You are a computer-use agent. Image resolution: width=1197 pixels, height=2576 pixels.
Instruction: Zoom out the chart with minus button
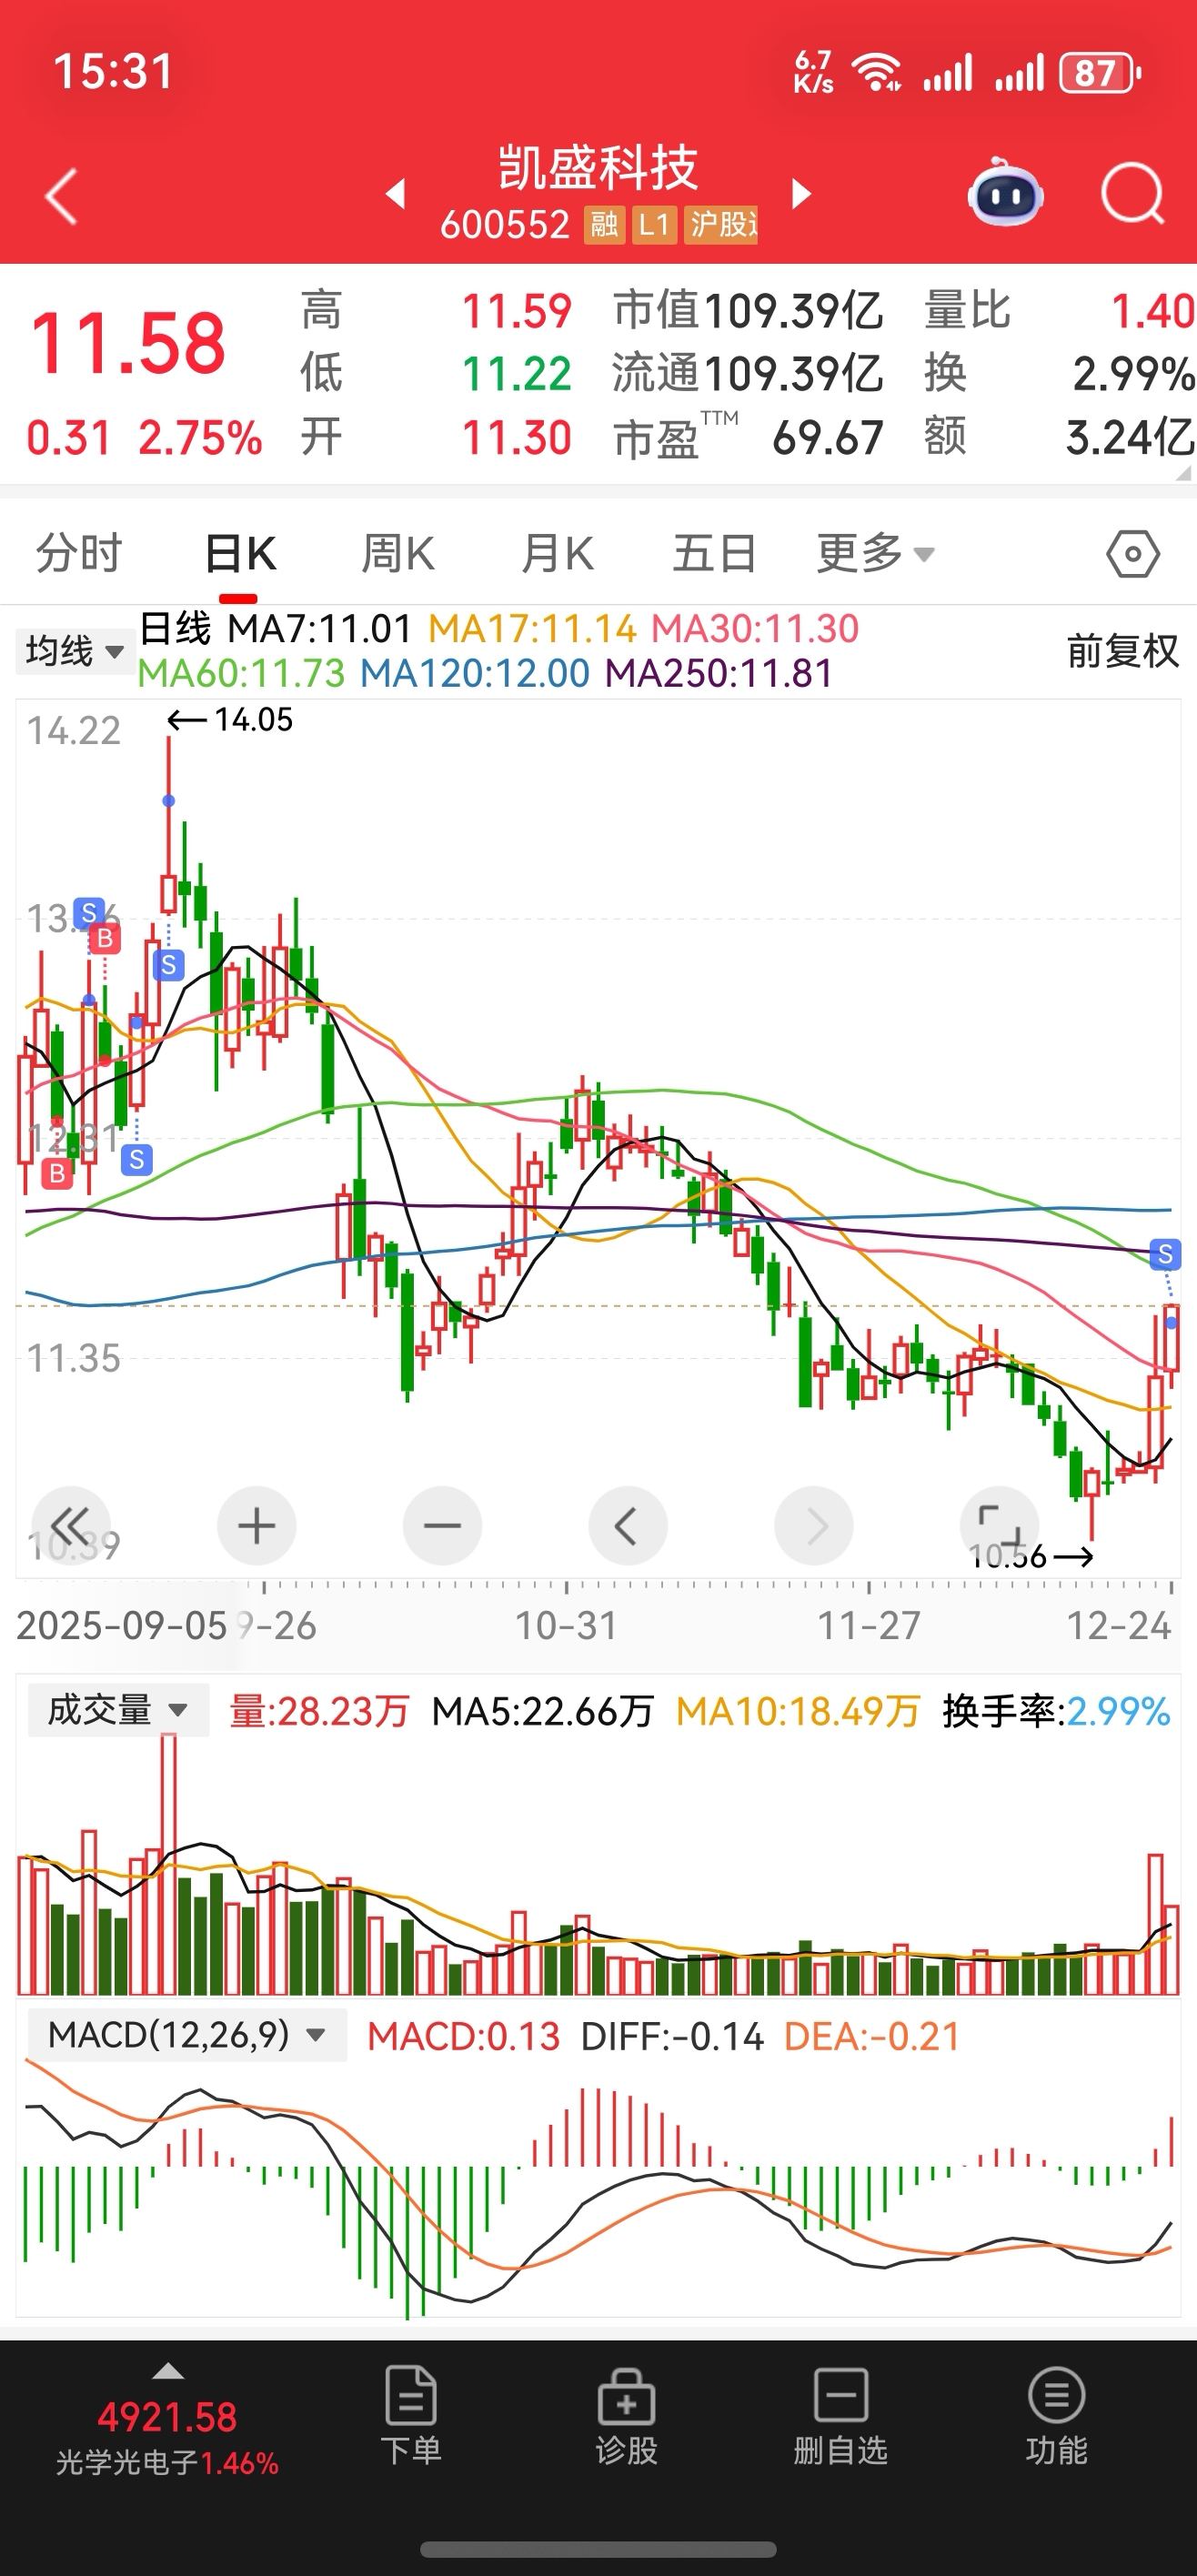442,1525
